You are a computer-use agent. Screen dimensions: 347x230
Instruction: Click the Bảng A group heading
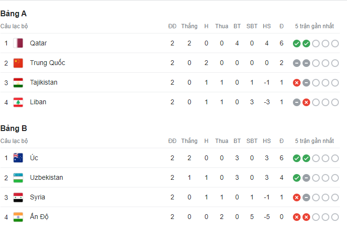pos(13,13)
